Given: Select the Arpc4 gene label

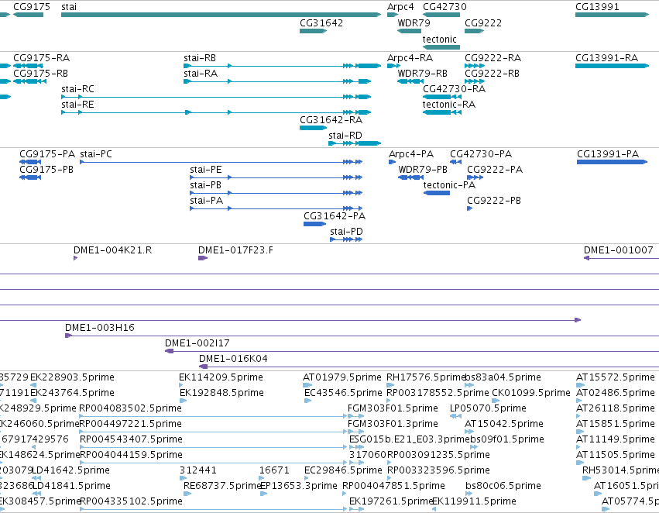Looking at the screenshot, I should pos(400,7).
